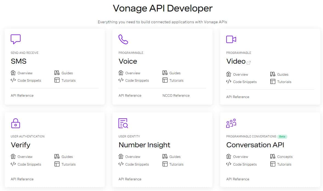The image size is (323, 191).
Task: Open the Verify Overview link
Action: pyautogui.click(x=25, y=157)
